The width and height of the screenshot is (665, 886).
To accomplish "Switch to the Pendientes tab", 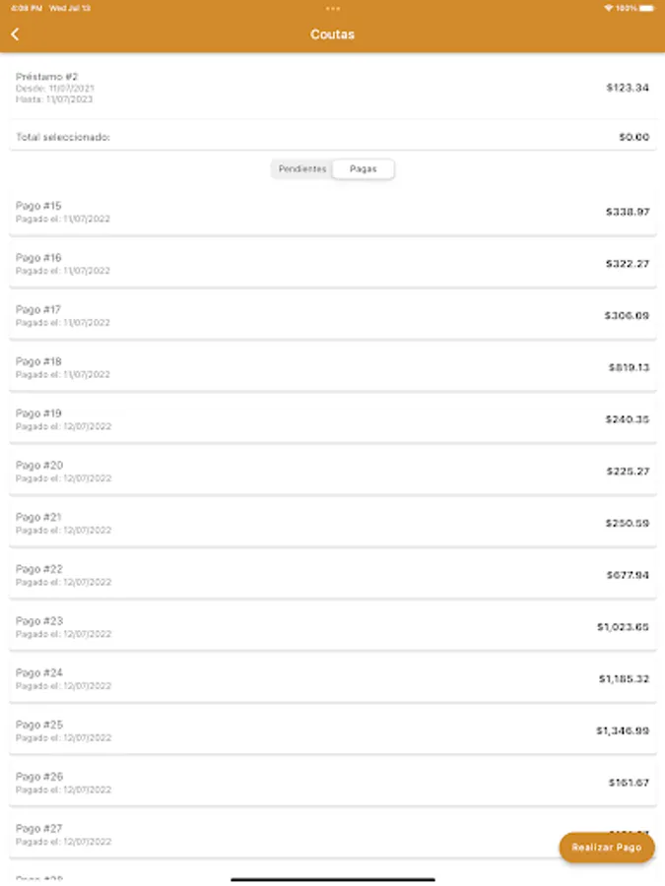I will point(302,169).
